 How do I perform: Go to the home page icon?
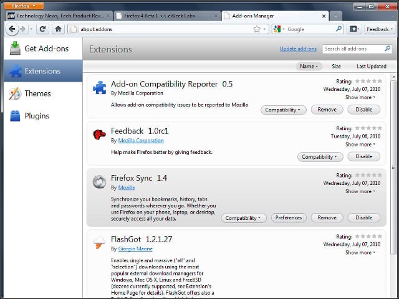click(58, 29)
